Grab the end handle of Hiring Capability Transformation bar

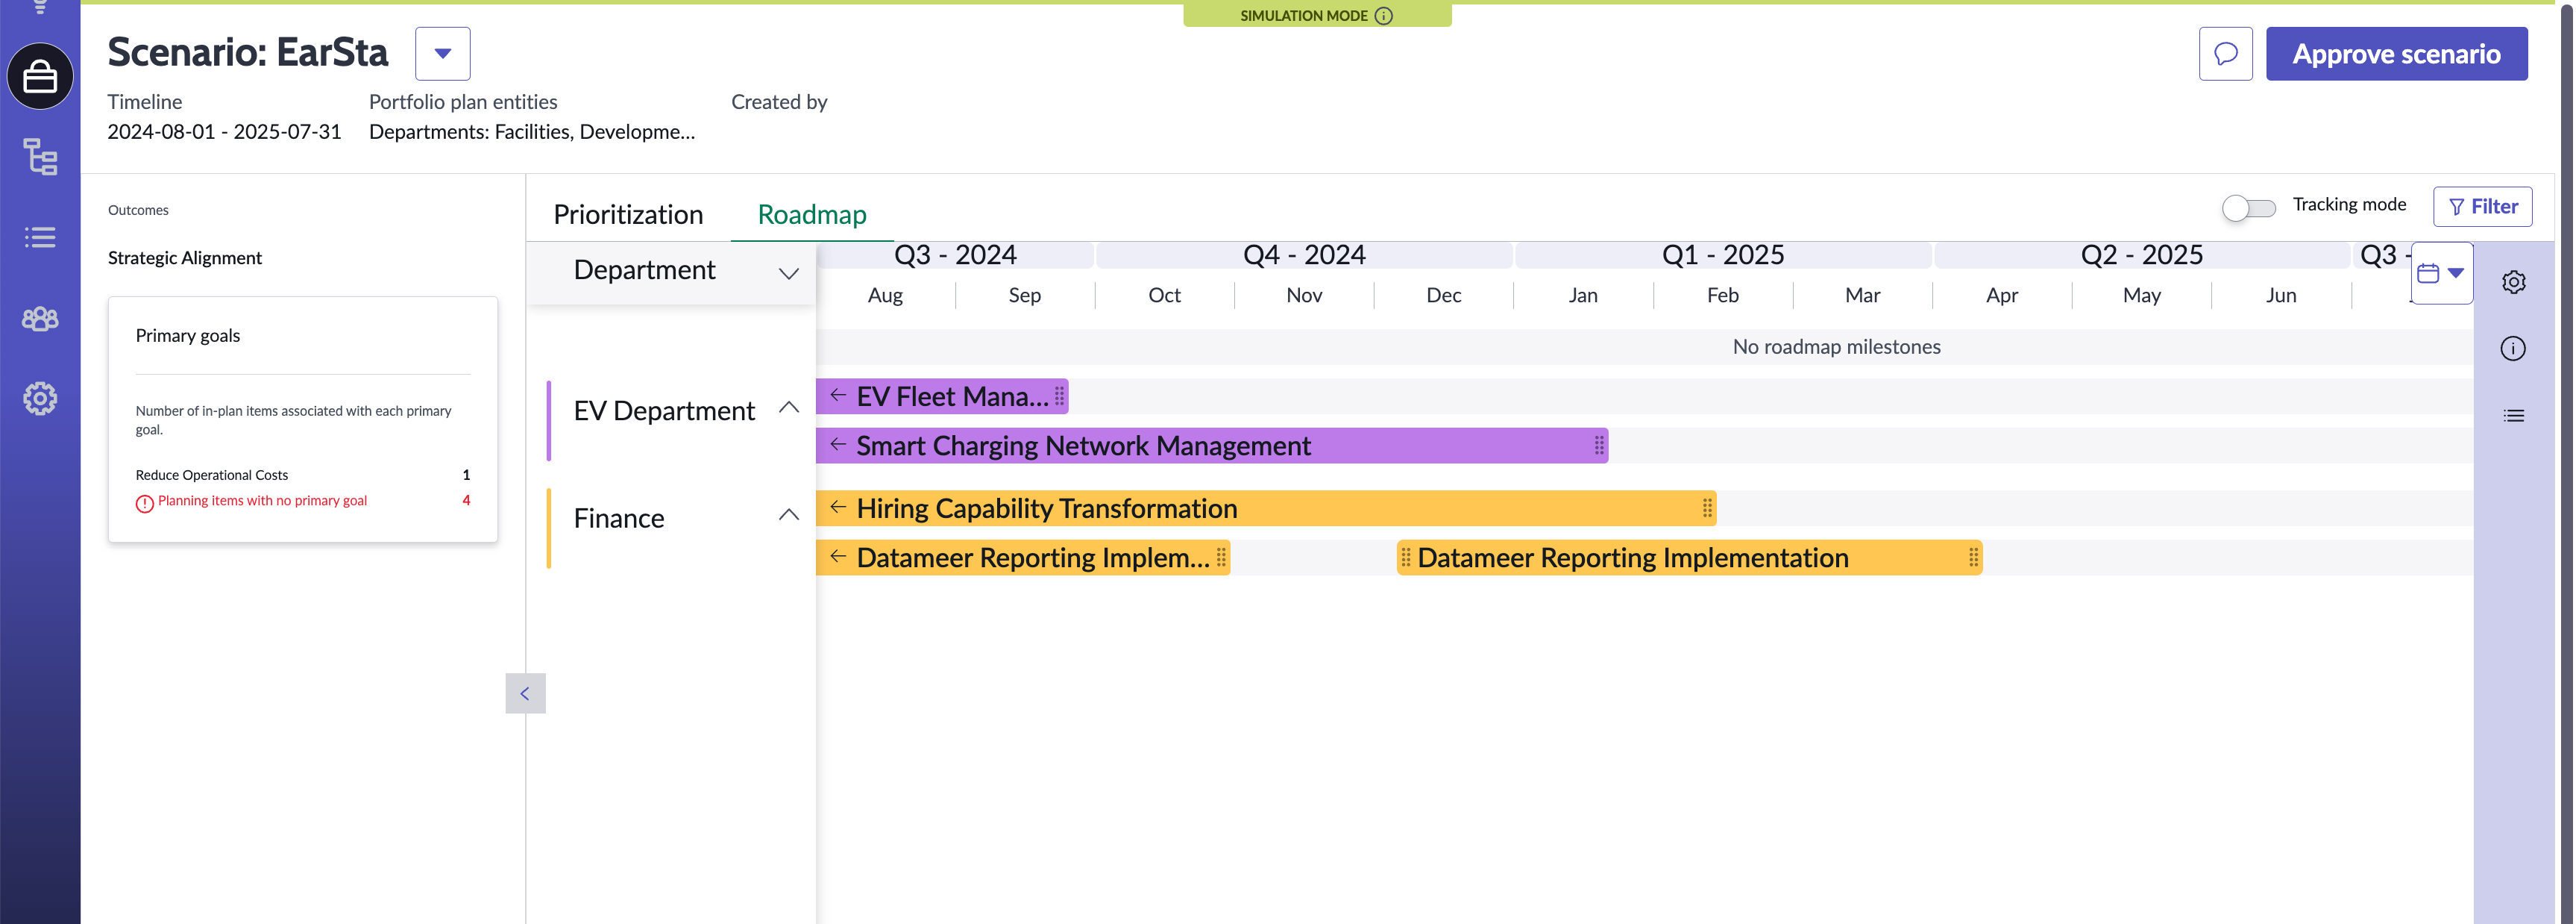coord(1707,508)
